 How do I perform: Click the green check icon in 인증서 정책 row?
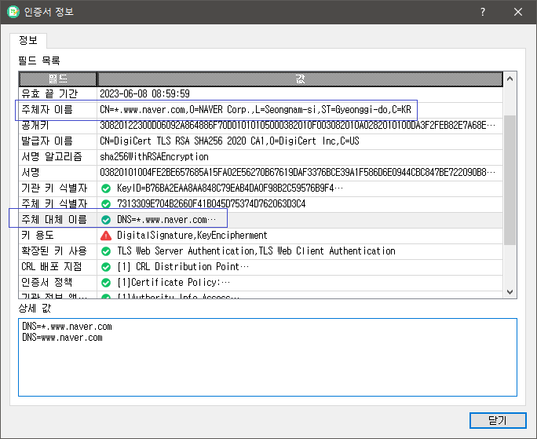(106, 283)
